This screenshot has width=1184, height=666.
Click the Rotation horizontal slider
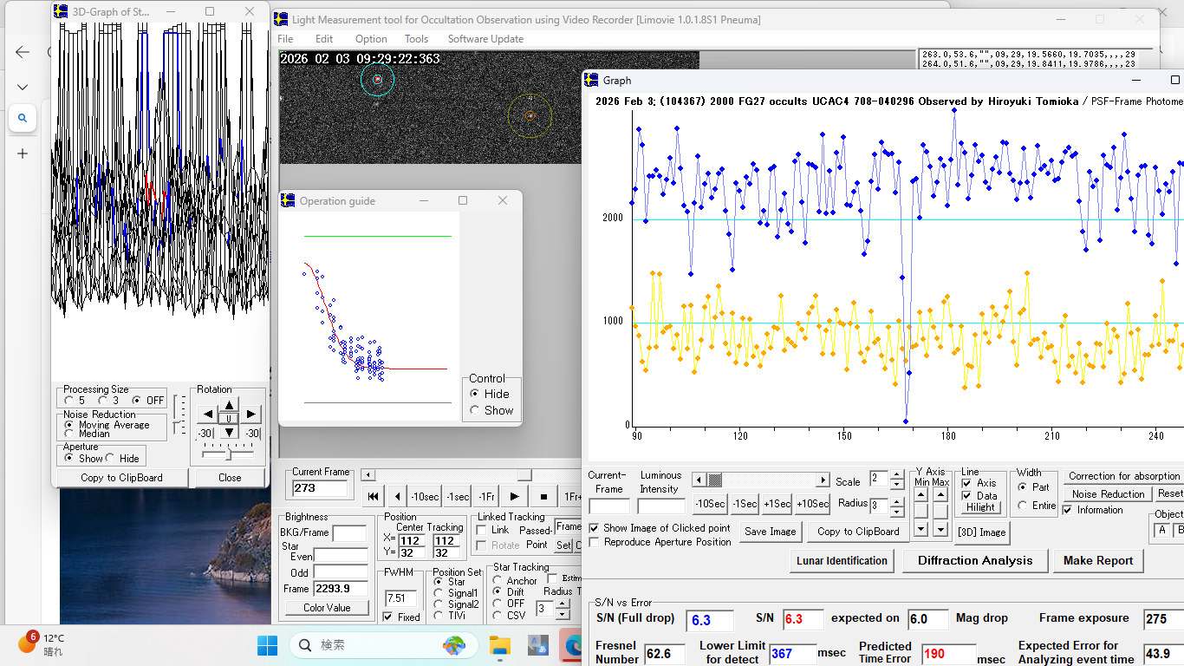(228, 454)
